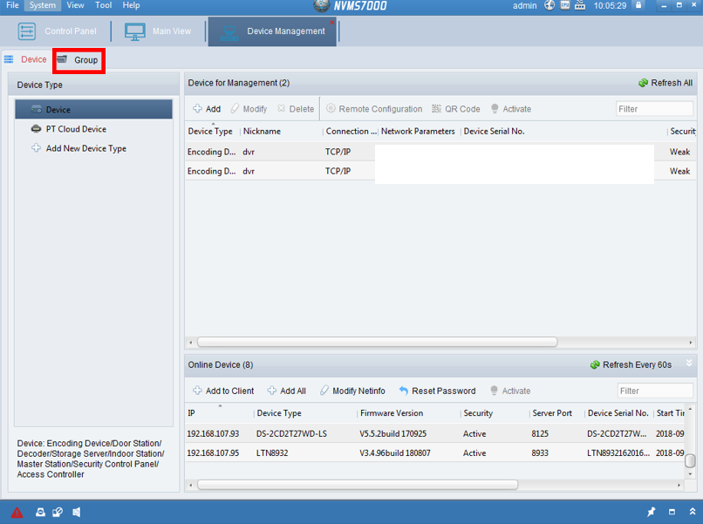Click the CPU usage icon
The width and height of the screenshot is (703, 524).
[x=565, y=5]
